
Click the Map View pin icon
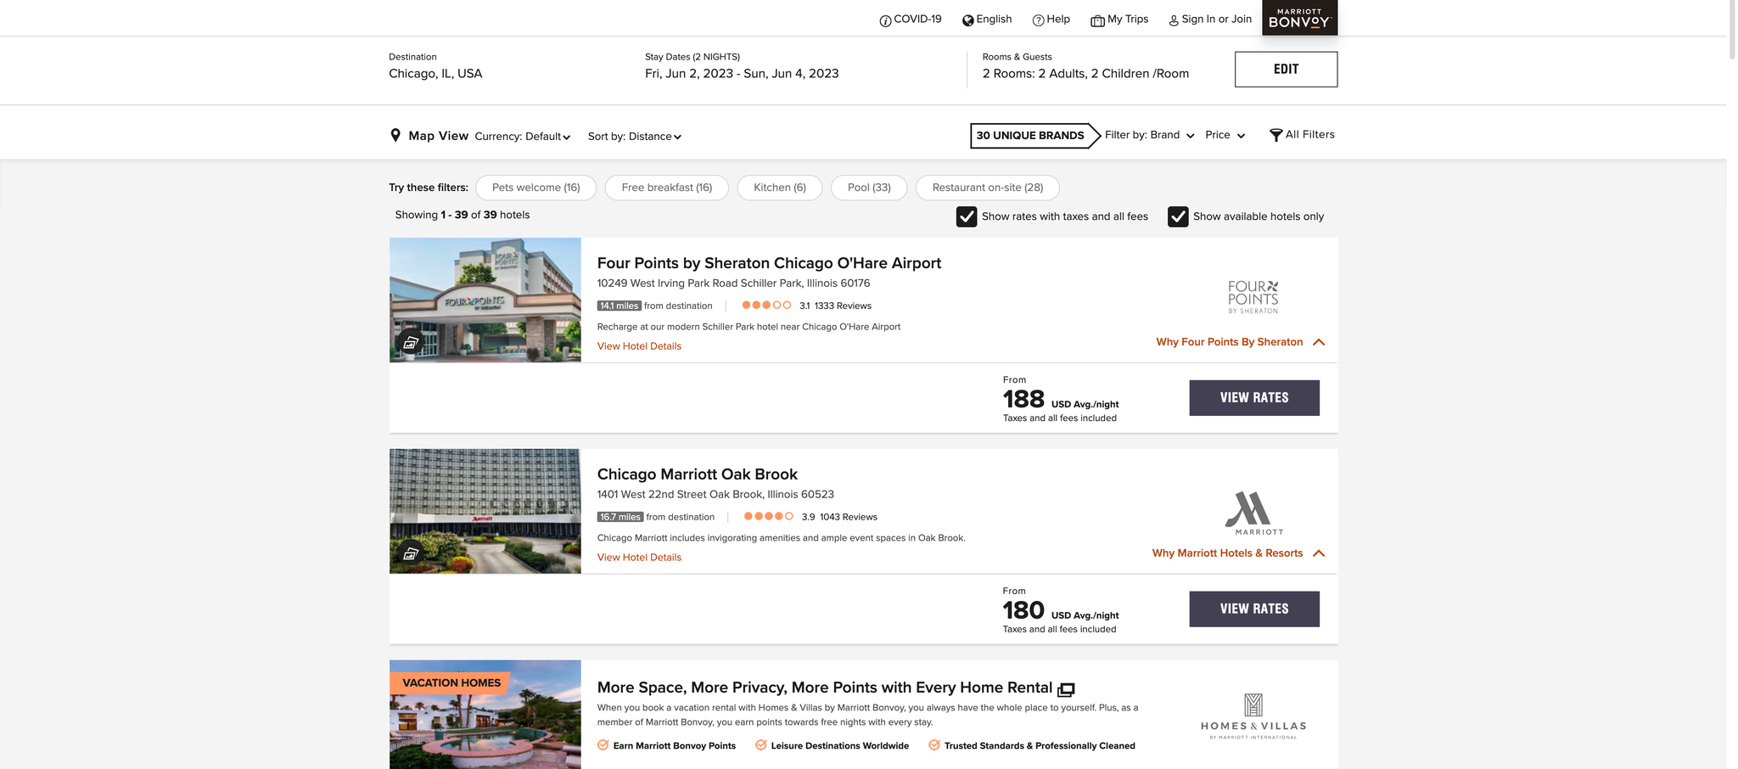(x=395, y=136)
